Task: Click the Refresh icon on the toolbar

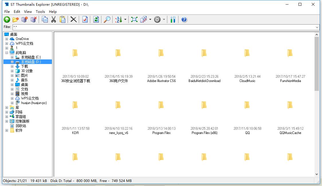Action: pyautogui.click(x=96, y=19)
